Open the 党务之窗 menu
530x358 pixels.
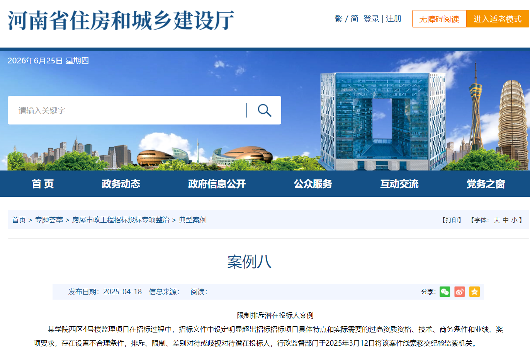[486, 184]
